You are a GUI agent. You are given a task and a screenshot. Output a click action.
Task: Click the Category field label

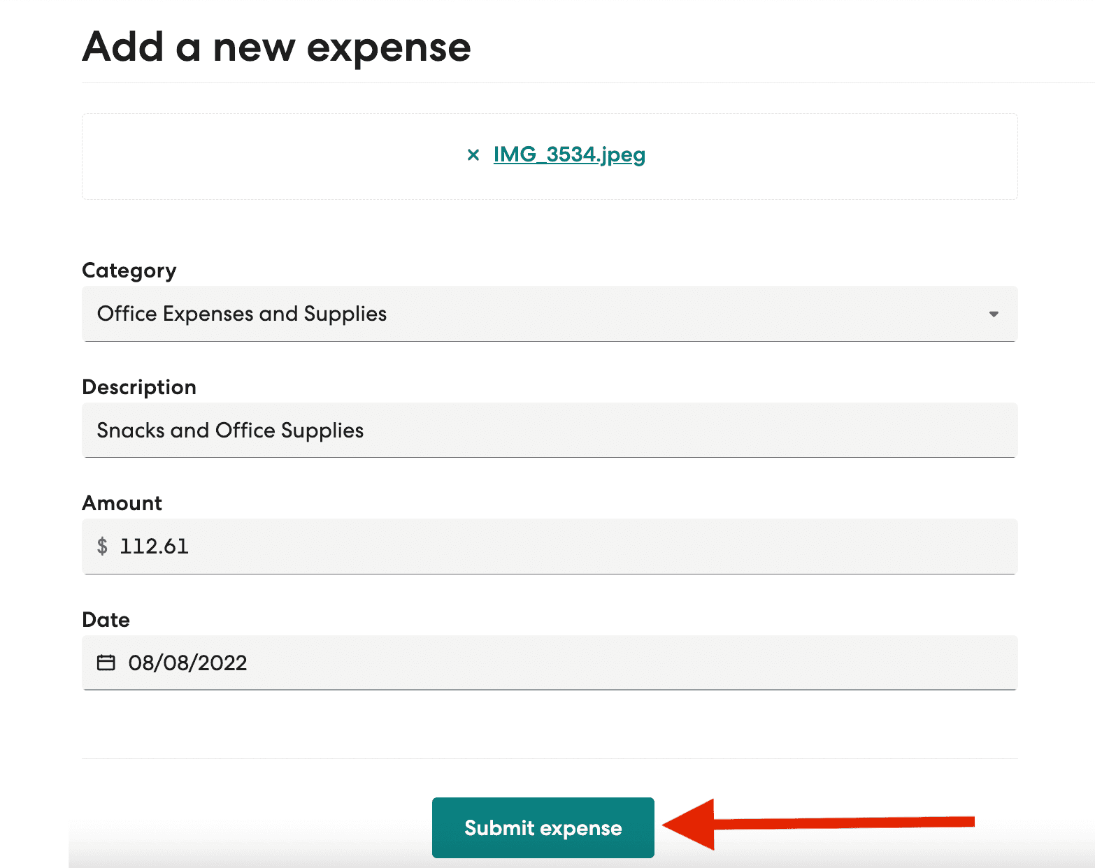(x=129, y=270)
